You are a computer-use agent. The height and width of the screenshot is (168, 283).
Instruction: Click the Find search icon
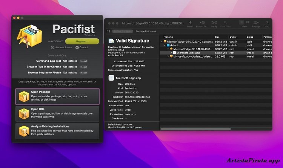click(x=267, y=23)
